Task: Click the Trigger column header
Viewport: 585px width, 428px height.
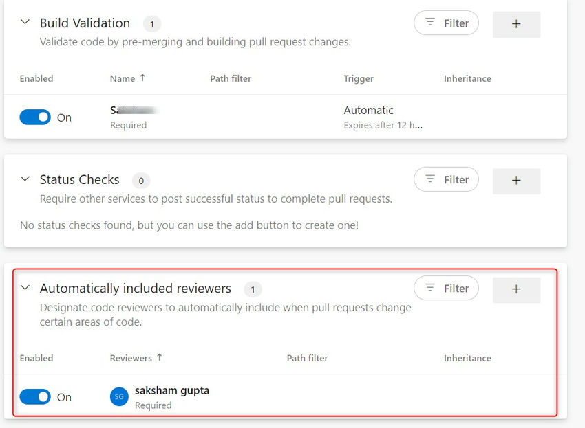Action: pyautogui.click(x=359, y=79)
